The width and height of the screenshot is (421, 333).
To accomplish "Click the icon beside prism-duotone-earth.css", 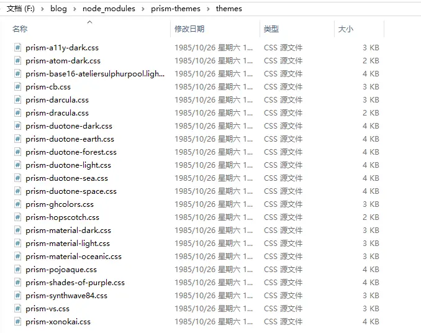I will (17, 139).
